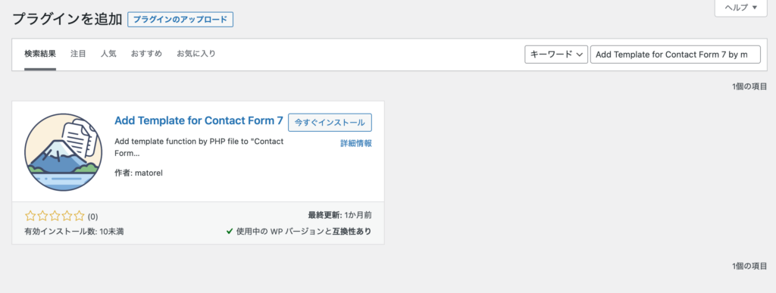776x293 pixels.
Task: Click the 今すぐインストール button
Action: pos(330,123)
